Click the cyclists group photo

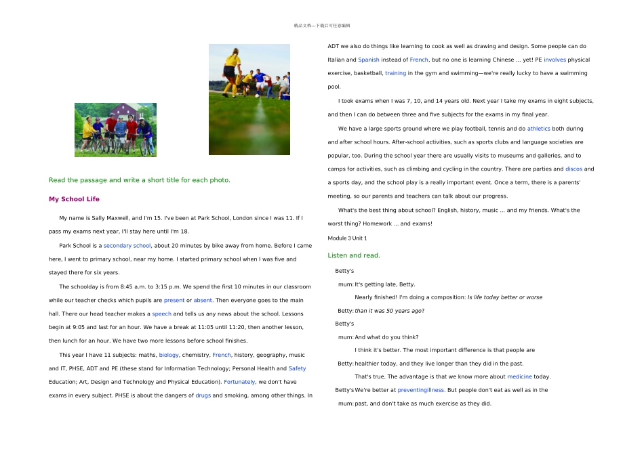pos(115,129)
